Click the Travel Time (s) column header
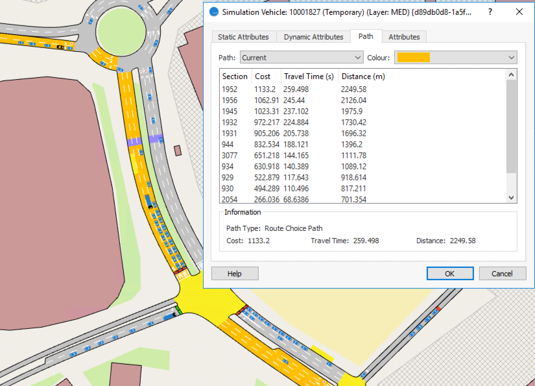The height and width of the screenshot is (386, 535). pyautogui.click(x=309, y=77)
